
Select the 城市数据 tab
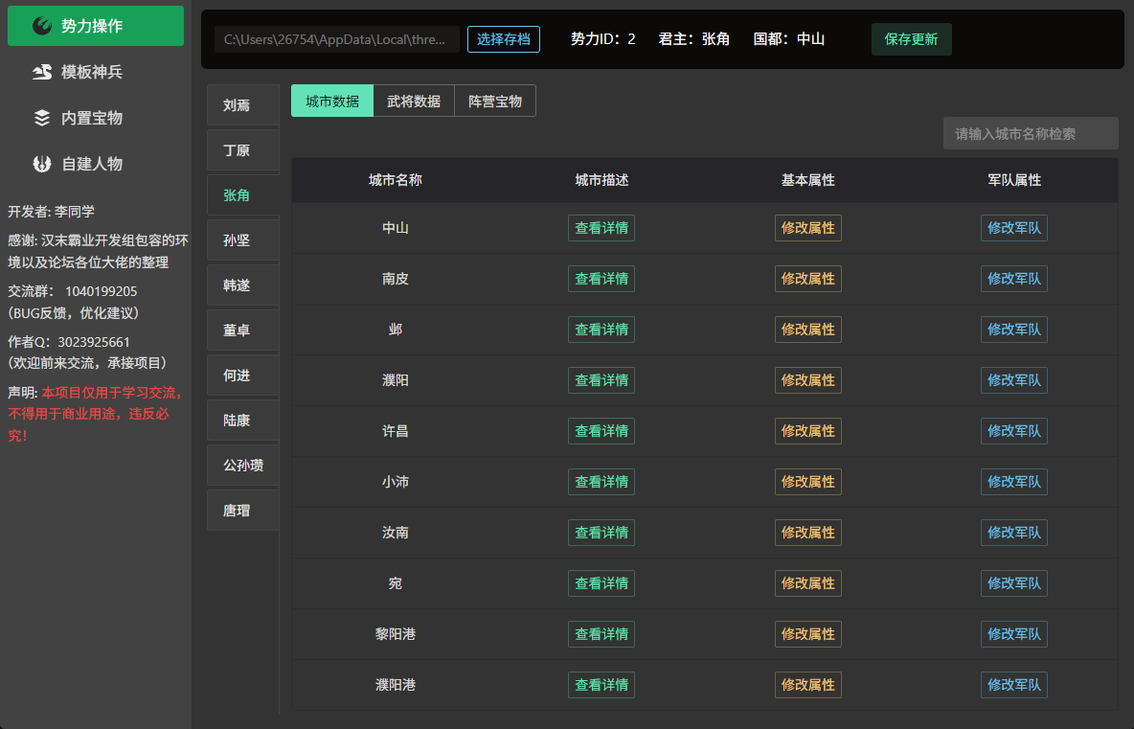click(x=332, y=101)
